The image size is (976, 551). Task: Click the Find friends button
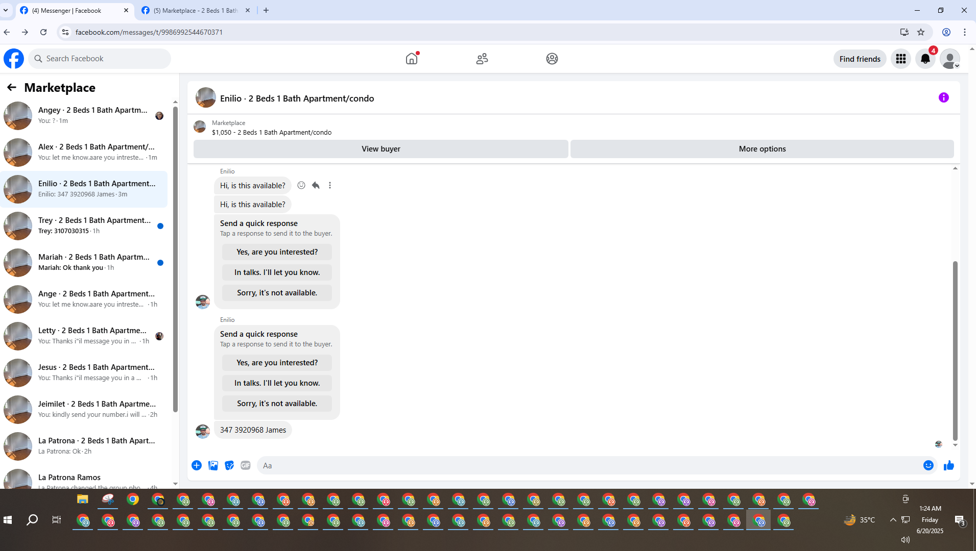[x=860, y=59]
